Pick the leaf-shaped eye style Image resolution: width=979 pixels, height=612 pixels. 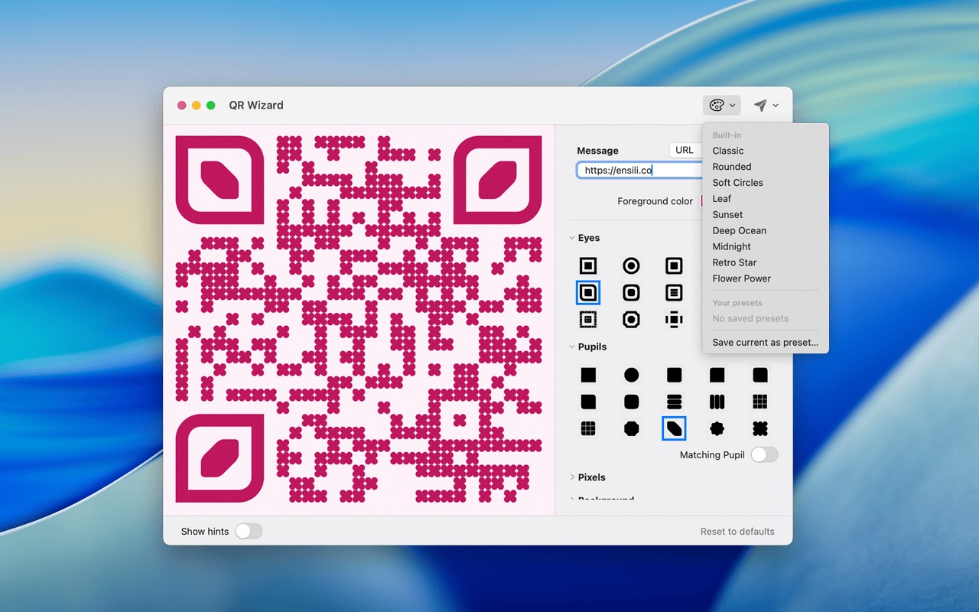coord(588,292)
